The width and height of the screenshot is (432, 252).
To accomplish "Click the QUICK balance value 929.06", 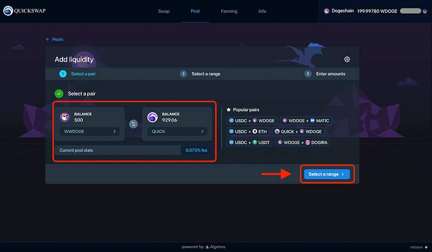I will click(170, 120).
